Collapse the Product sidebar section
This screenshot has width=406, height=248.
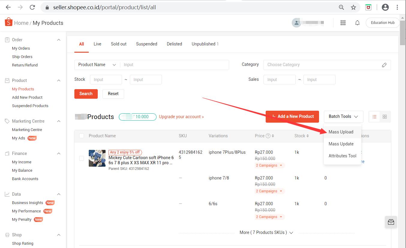point(59,80)
